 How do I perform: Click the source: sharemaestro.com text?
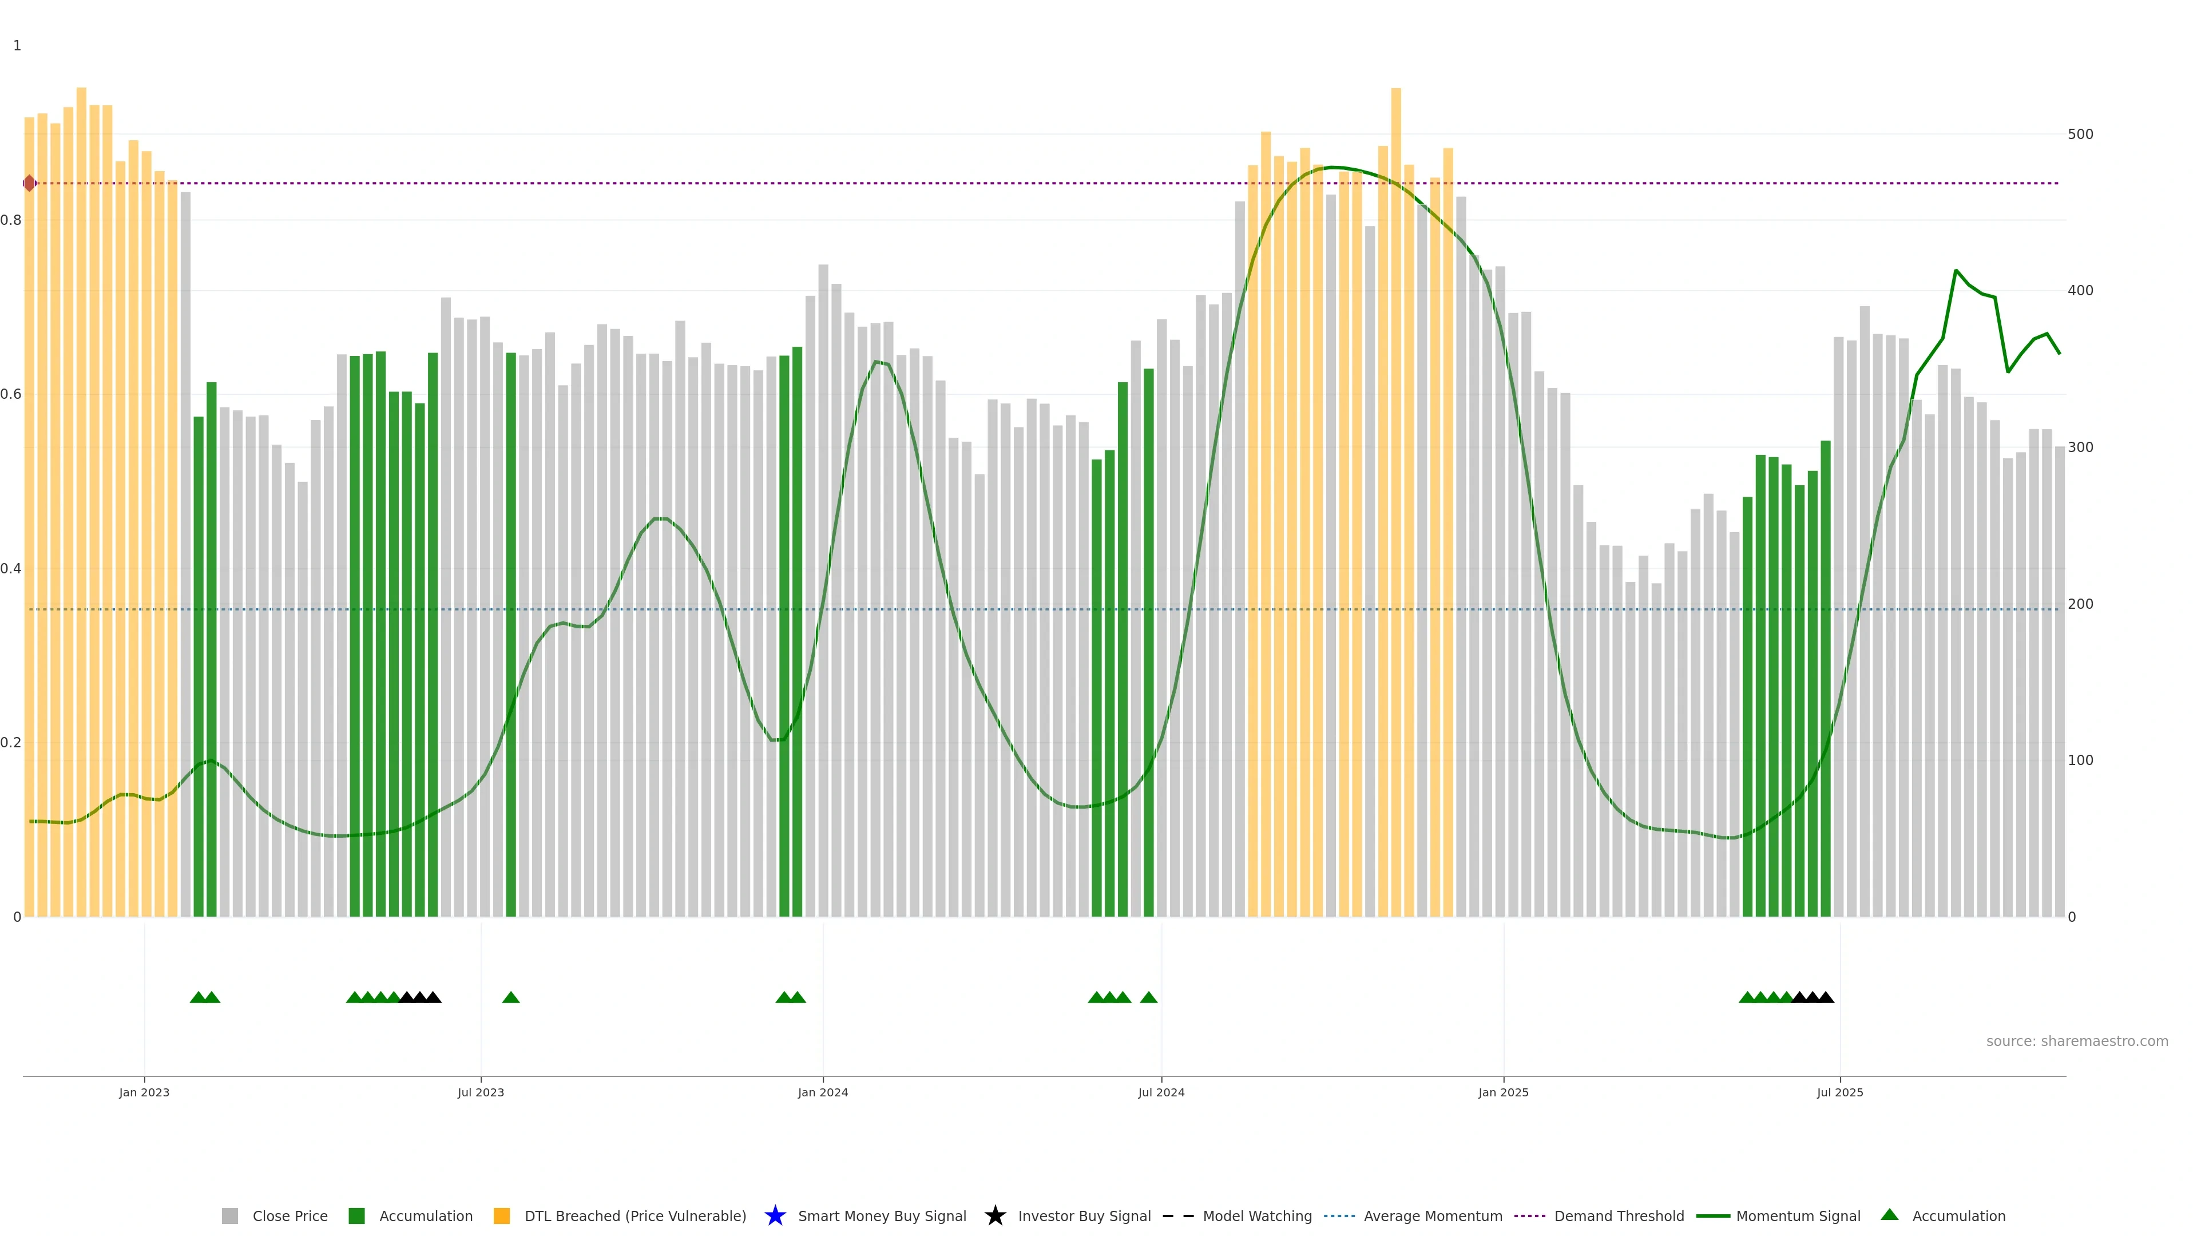pyautogui.click(x=2077, y=1041)
